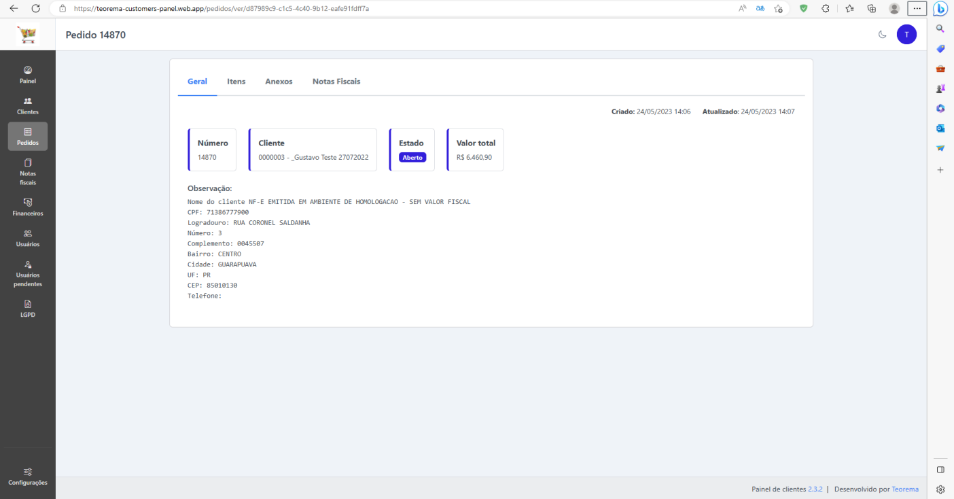Click the Complemento: 0045507 line

click(226, 243)
